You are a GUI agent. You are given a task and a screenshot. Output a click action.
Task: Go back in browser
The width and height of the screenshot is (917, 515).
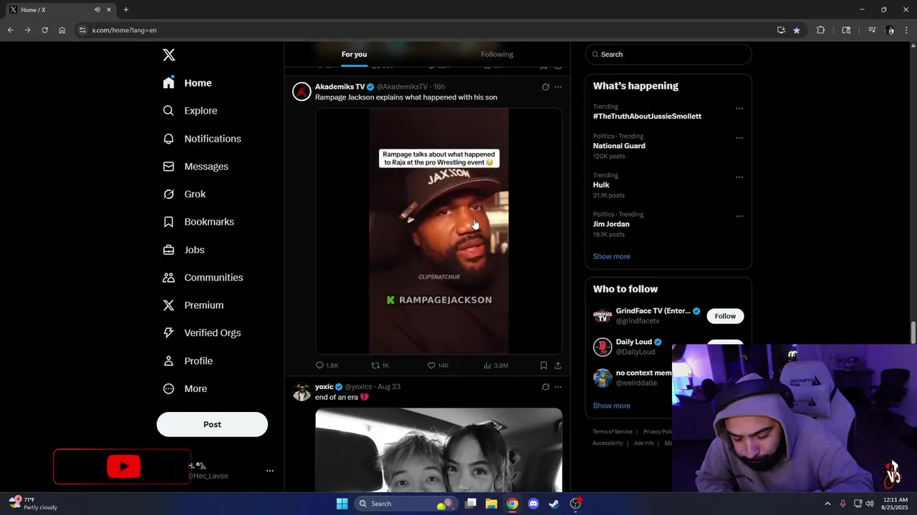pos(10,30)
